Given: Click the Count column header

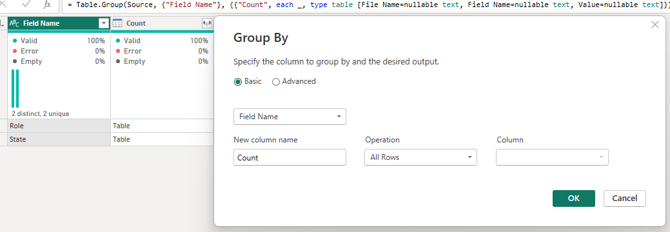Looking at the screenshot, I should tap(163, 23).
